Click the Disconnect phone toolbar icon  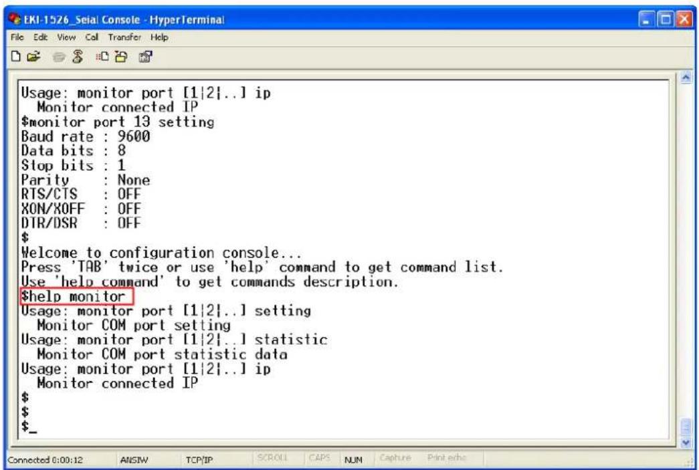click(x=78, y=57)
